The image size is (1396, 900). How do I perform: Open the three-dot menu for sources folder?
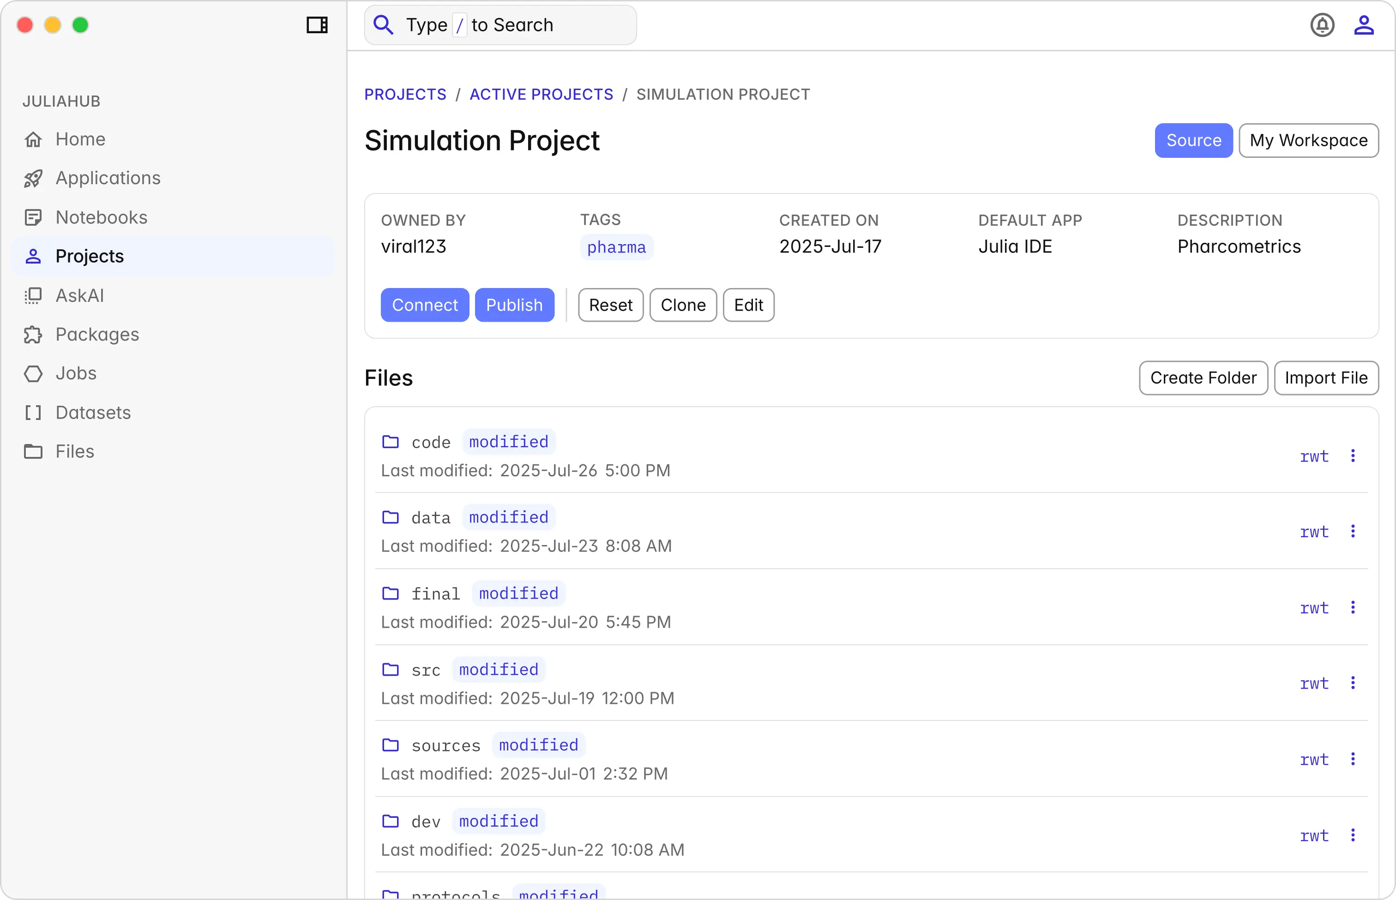[x=1353, y=759]
